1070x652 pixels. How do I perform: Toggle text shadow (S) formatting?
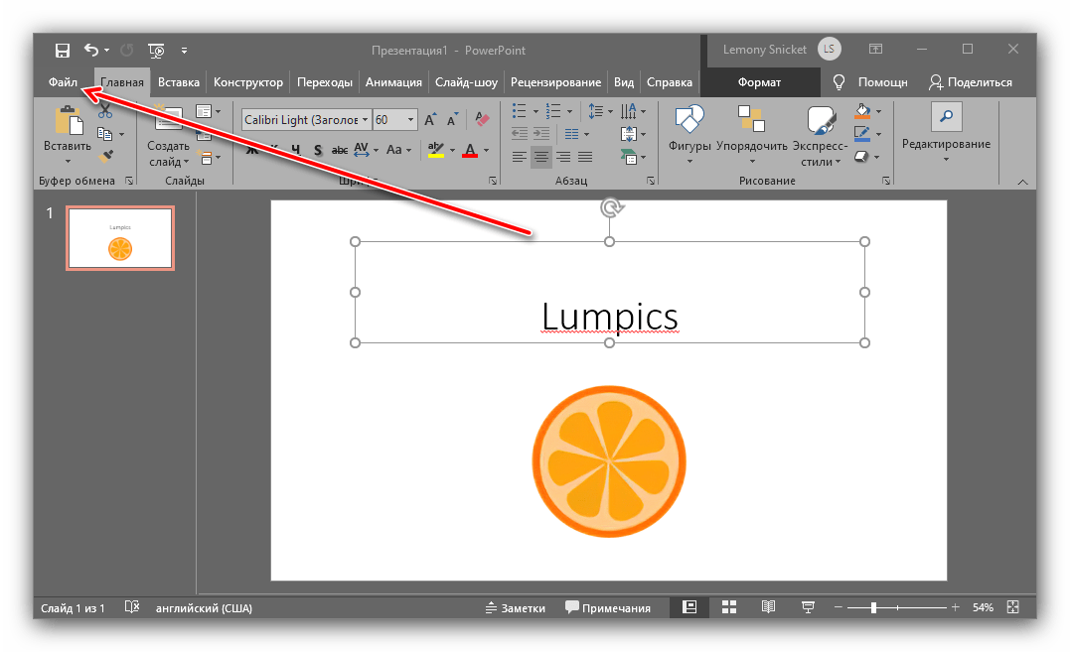click(x=317, y=151)
